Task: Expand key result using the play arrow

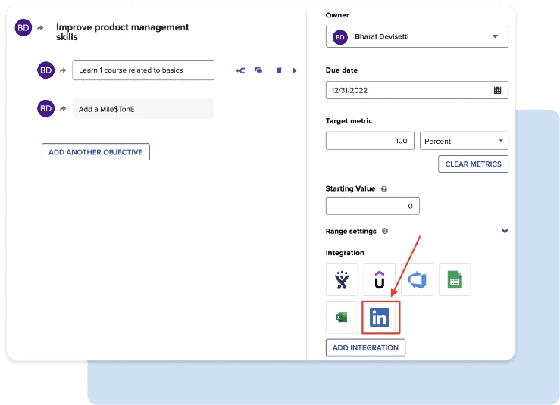Action: (x=295, y=70)
